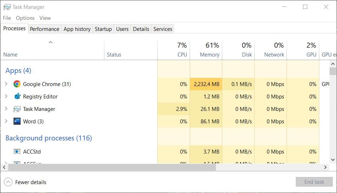Expand the Task Manager process row
Screen dimensions: 337x193
point(6,109)
